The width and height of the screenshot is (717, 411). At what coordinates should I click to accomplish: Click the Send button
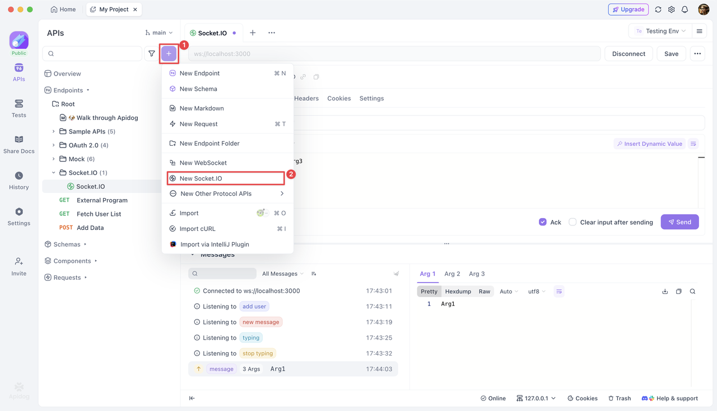[679, 222]
